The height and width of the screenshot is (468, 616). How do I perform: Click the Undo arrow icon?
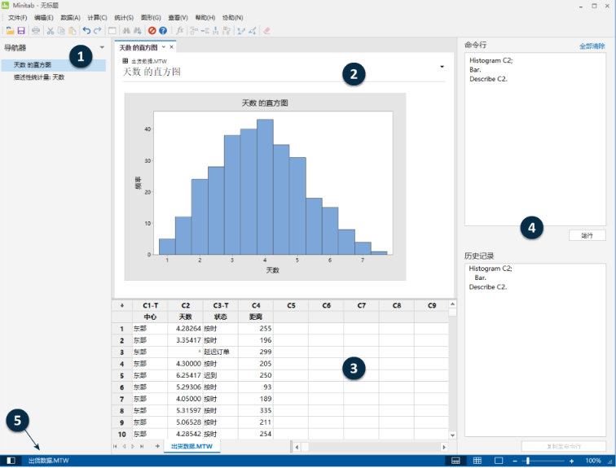tap(86, 30)
